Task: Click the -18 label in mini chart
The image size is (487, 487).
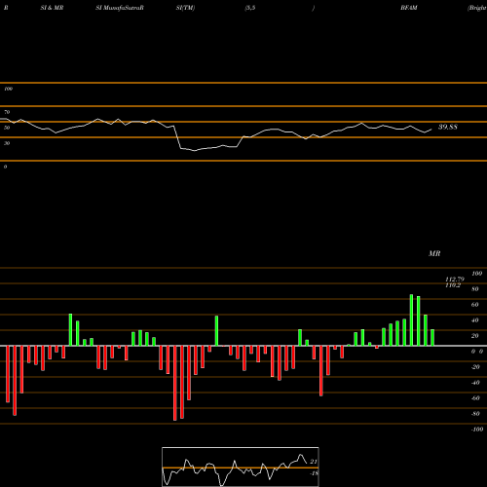Action: tap(314, 473)
